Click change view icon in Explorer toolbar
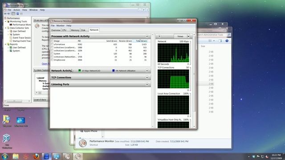The width and height of the screenshot is (285, 160). (210, 41)
